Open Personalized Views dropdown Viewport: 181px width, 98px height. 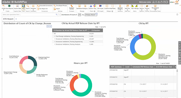pos(155,7)
